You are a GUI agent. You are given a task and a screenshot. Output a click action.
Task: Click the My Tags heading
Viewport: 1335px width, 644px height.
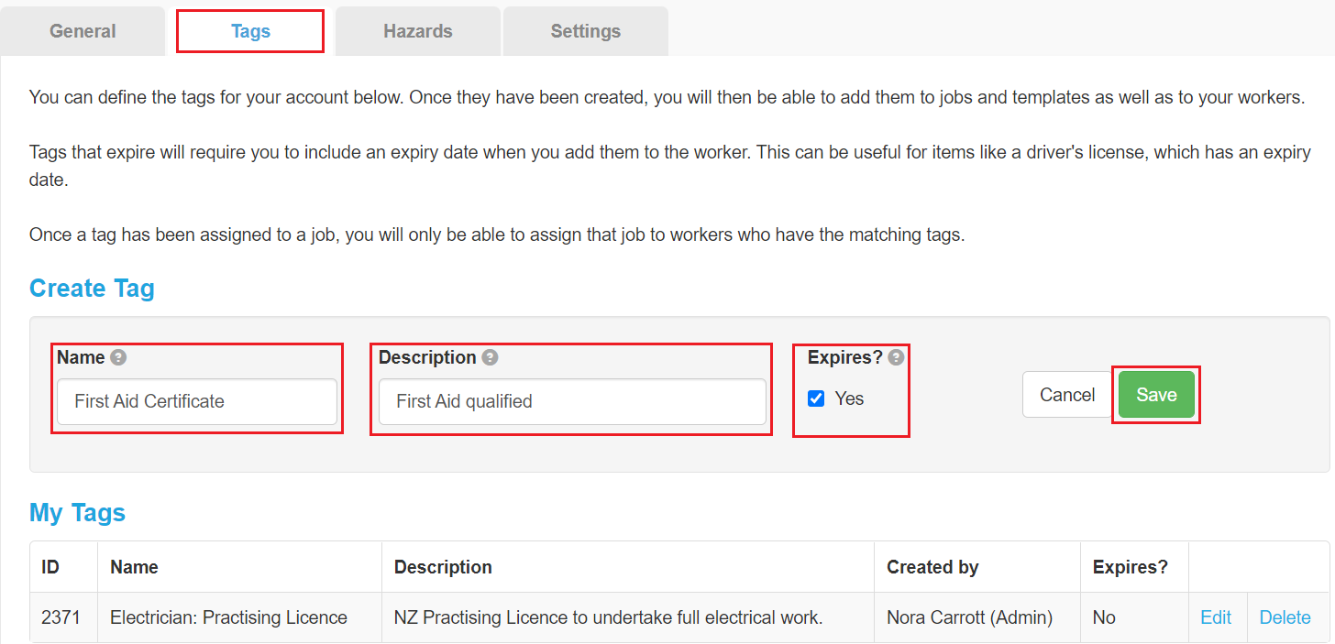[77, 513]
